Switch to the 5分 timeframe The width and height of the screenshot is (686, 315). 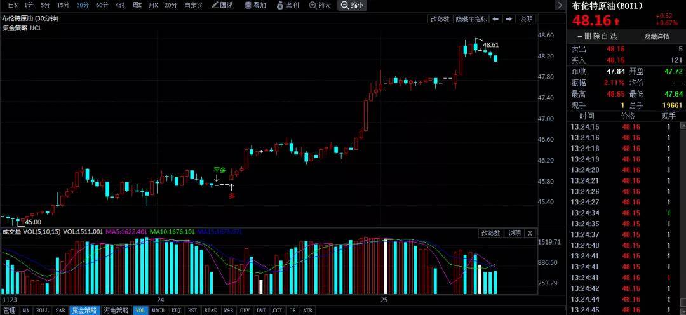tap(45, 5)
